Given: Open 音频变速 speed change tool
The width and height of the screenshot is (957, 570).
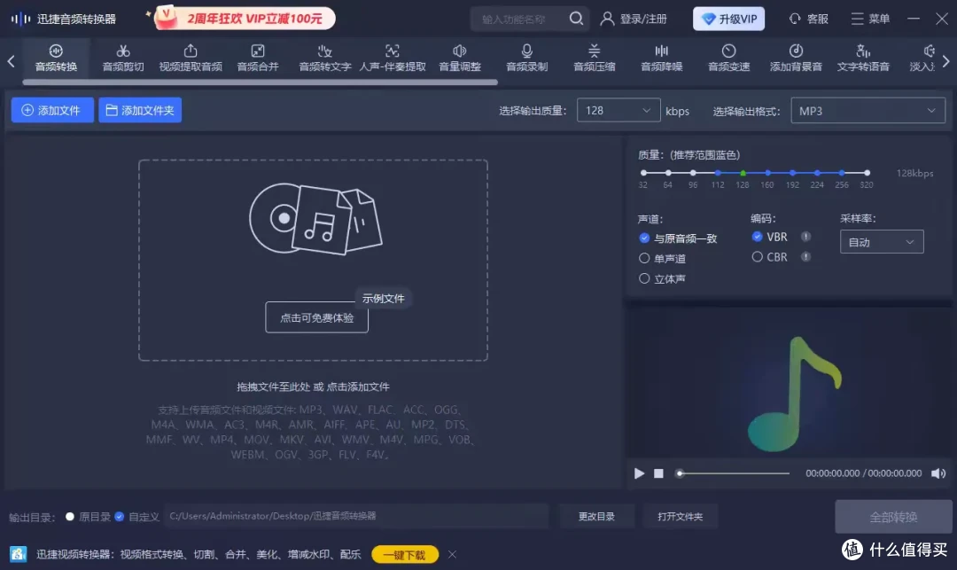Looking at the screenshot, I should [x=728, y=58].
